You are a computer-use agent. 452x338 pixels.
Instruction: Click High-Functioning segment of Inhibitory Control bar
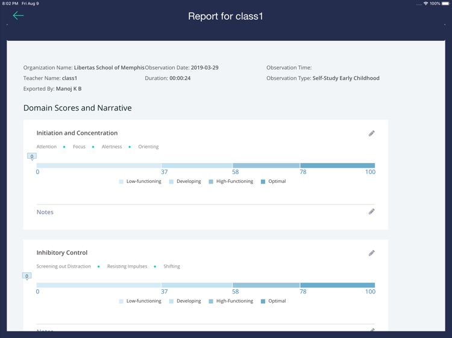pos(266,285)
